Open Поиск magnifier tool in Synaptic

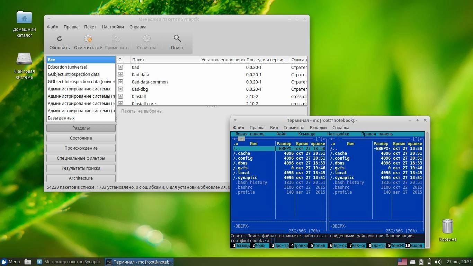(177, 38)
